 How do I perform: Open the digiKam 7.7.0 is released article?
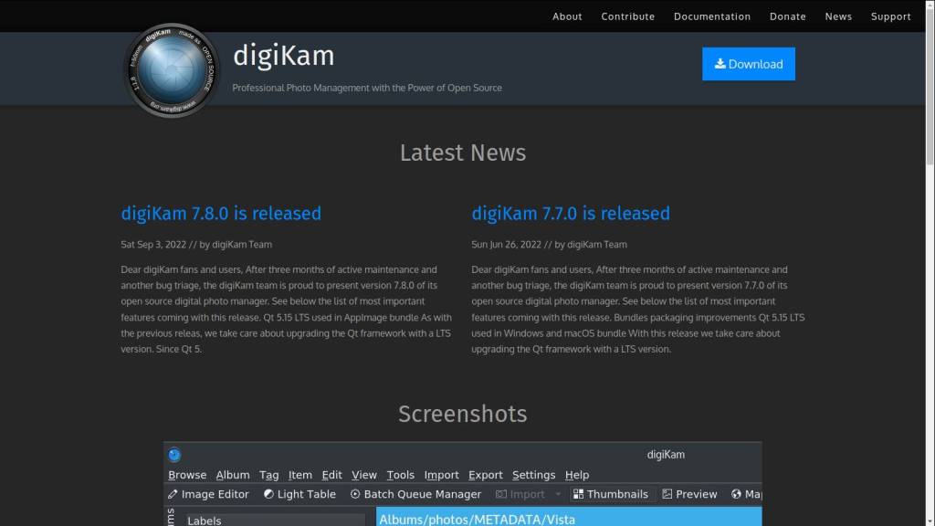tap(571, 214)
